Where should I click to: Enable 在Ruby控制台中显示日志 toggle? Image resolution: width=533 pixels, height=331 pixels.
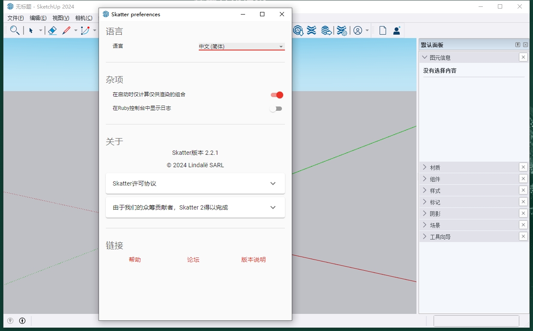tap(276, 109)
